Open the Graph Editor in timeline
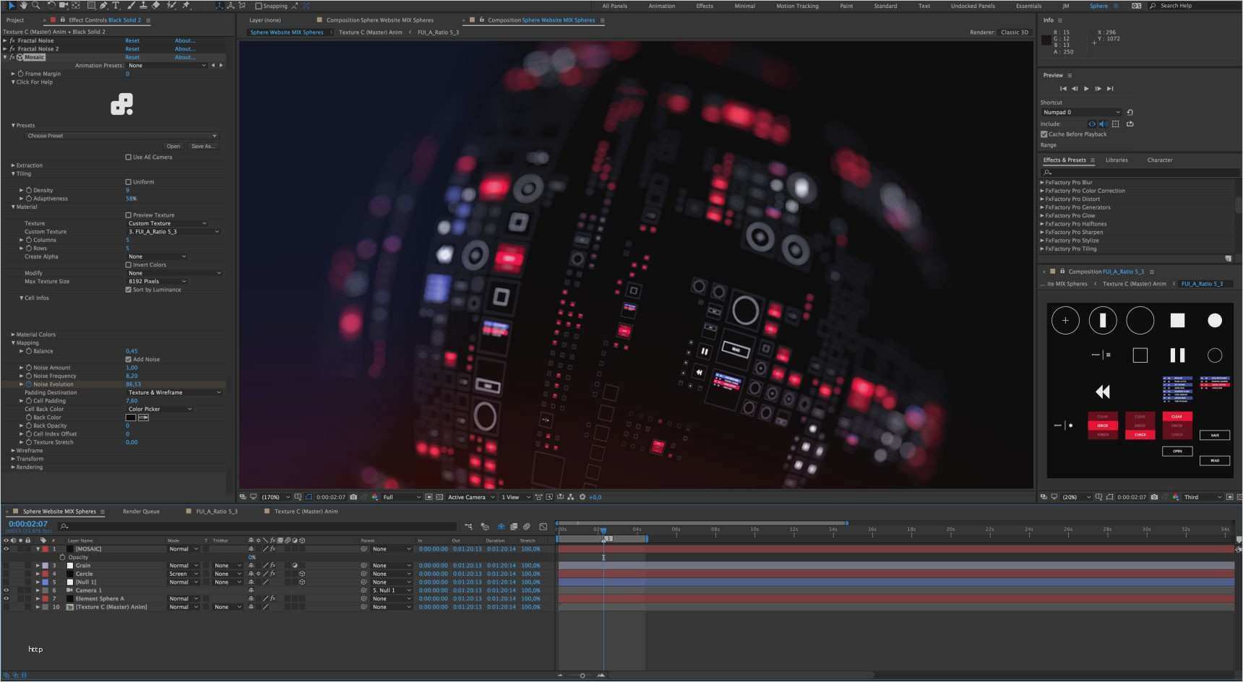 coord(543,527)
